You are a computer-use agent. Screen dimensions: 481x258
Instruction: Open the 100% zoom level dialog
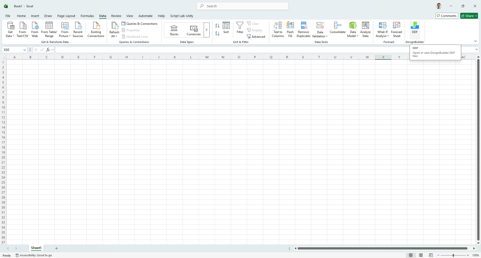click(x=475, y=255)
